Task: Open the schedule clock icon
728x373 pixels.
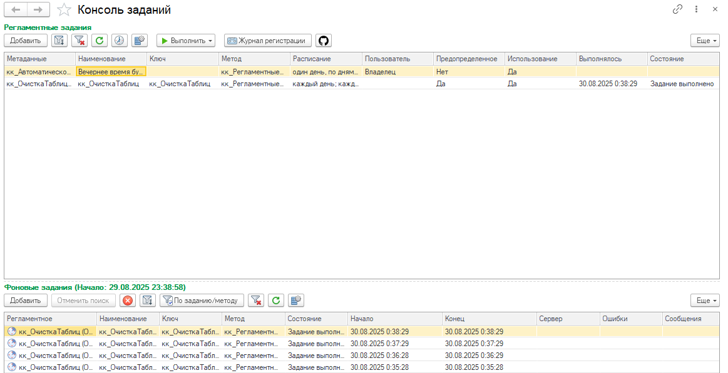Action: 119,41
